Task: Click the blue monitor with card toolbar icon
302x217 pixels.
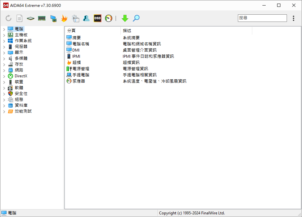Action: 53,18
